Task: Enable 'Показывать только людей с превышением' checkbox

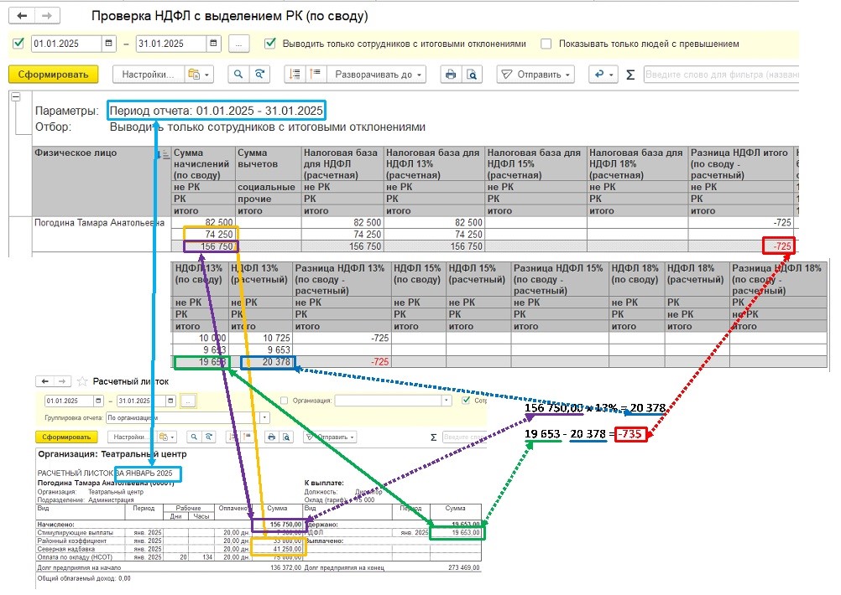Action: 546,44
